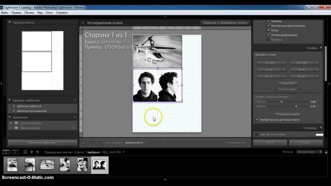The image size is (331, 186).
Task: Toggle Непечатные края страницы checkbox
Action: tap(268, 26)
